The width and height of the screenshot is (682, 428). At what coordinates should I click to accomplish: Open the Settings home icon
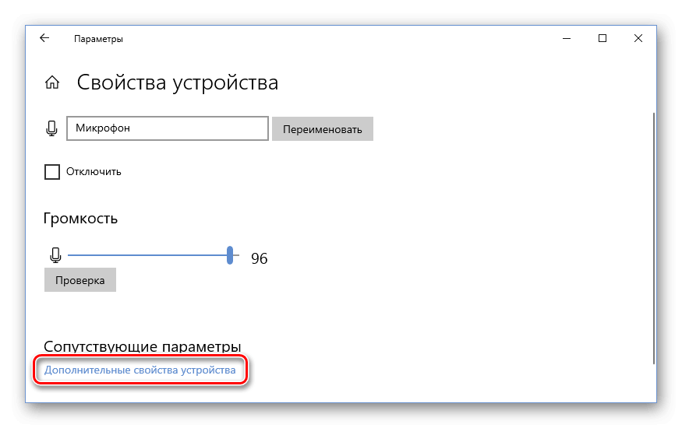coord(52,82)
